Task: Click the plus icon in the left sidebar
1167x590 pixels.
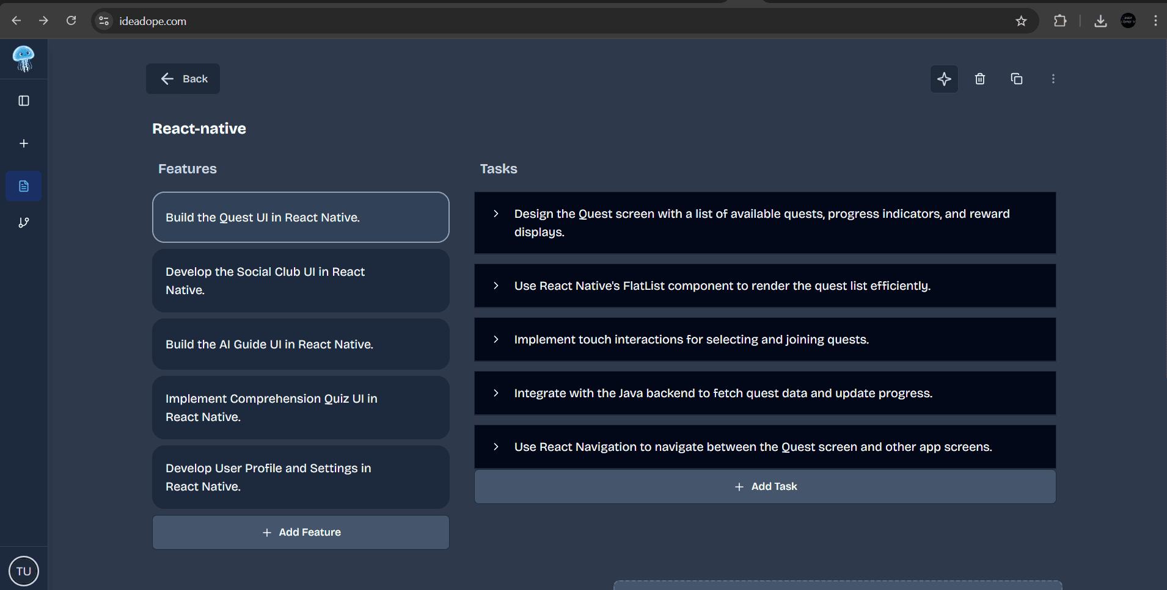Action: [23, 143]
